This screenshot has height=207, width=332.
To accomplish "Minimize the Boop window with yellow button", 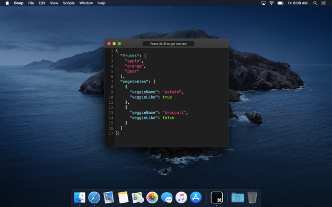I will [114, 43].
